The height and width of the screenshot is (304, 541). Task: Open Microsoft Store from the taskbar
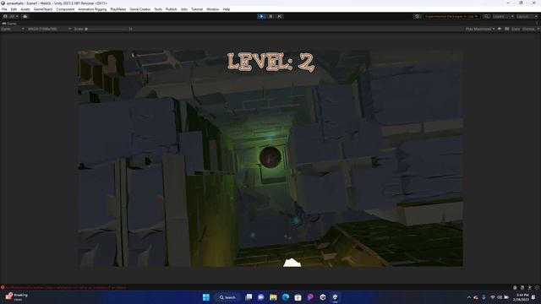point(298,297)
